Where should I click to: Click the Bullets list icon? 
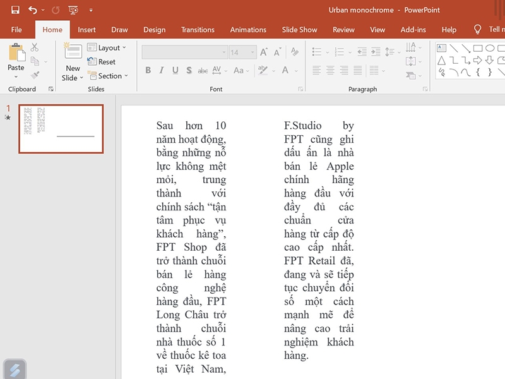(317, 52)
